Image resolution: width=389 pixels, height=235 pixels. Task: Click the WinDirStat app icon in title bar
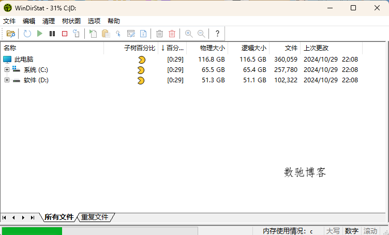pyautogui.click(x=8, y=8)
